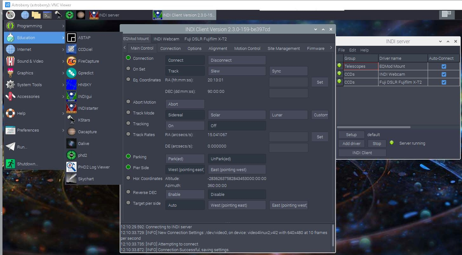
Task: Click Add driver in INDI server
Action: pyautogui.click(x=352, y=143)
